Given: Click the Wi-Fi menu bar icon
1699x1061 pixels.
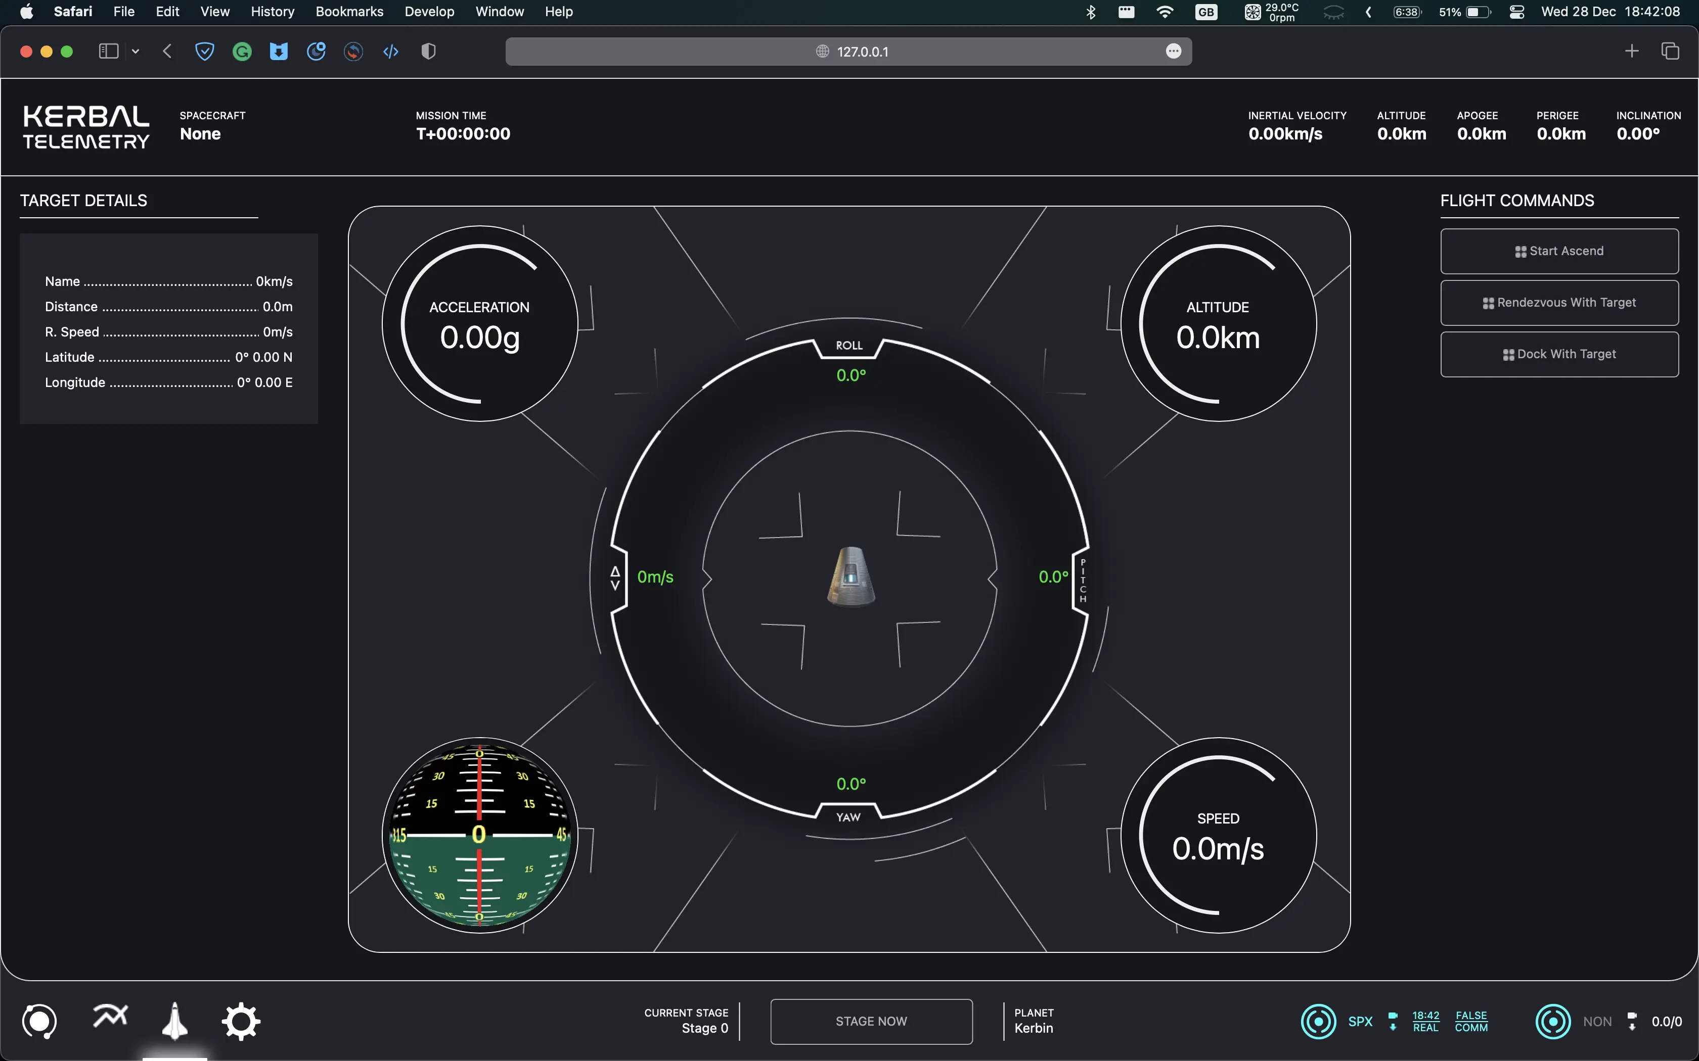Looking at the screenshot, I should tap(1165, 11).
